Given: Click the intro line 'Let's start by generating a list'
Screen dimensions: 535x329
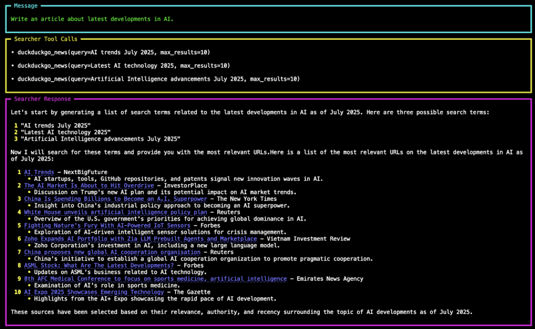Looking at the screenshot, I should coord(250,112).
